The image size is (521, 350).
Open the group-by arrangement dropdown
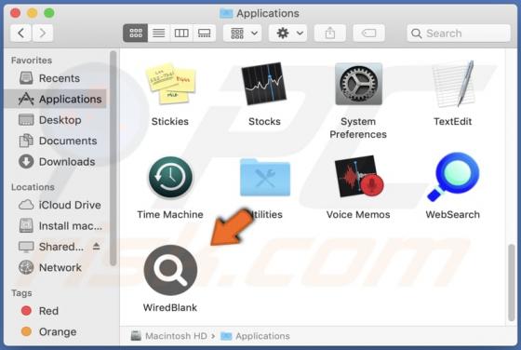click(244, 33)
